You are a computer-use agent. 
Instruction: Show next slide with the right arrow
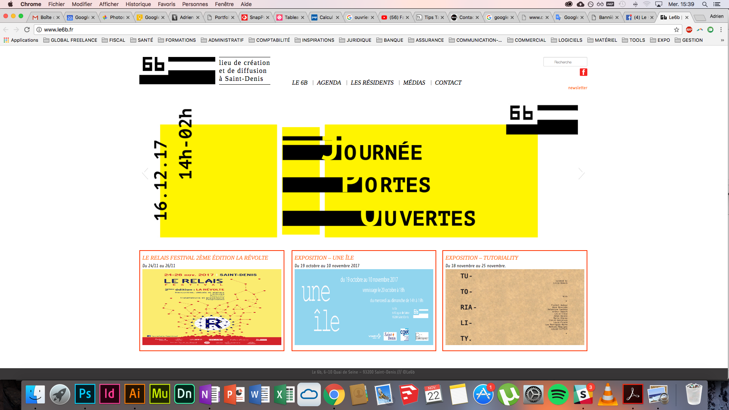pyautogui.click(x=581, y=173)
